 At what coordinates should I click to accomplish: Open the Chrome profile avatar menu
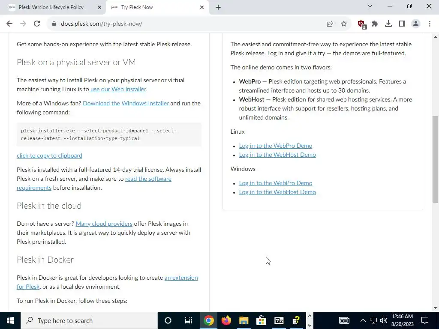click(x=416, y=24)
